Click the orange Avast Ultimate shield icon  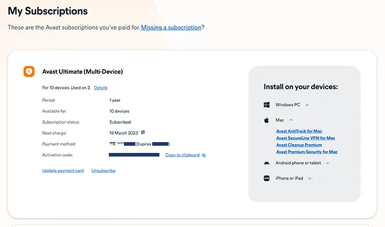tap(29, 72)
